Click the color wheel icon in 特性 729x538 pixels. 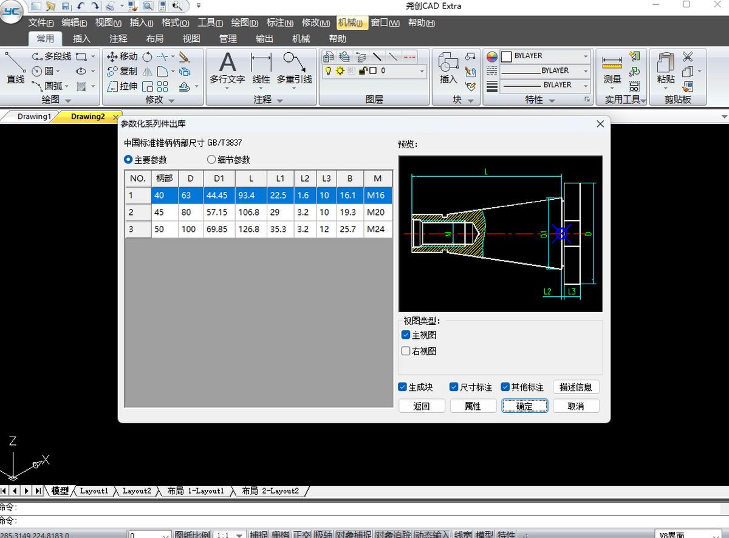coord(492,56)
